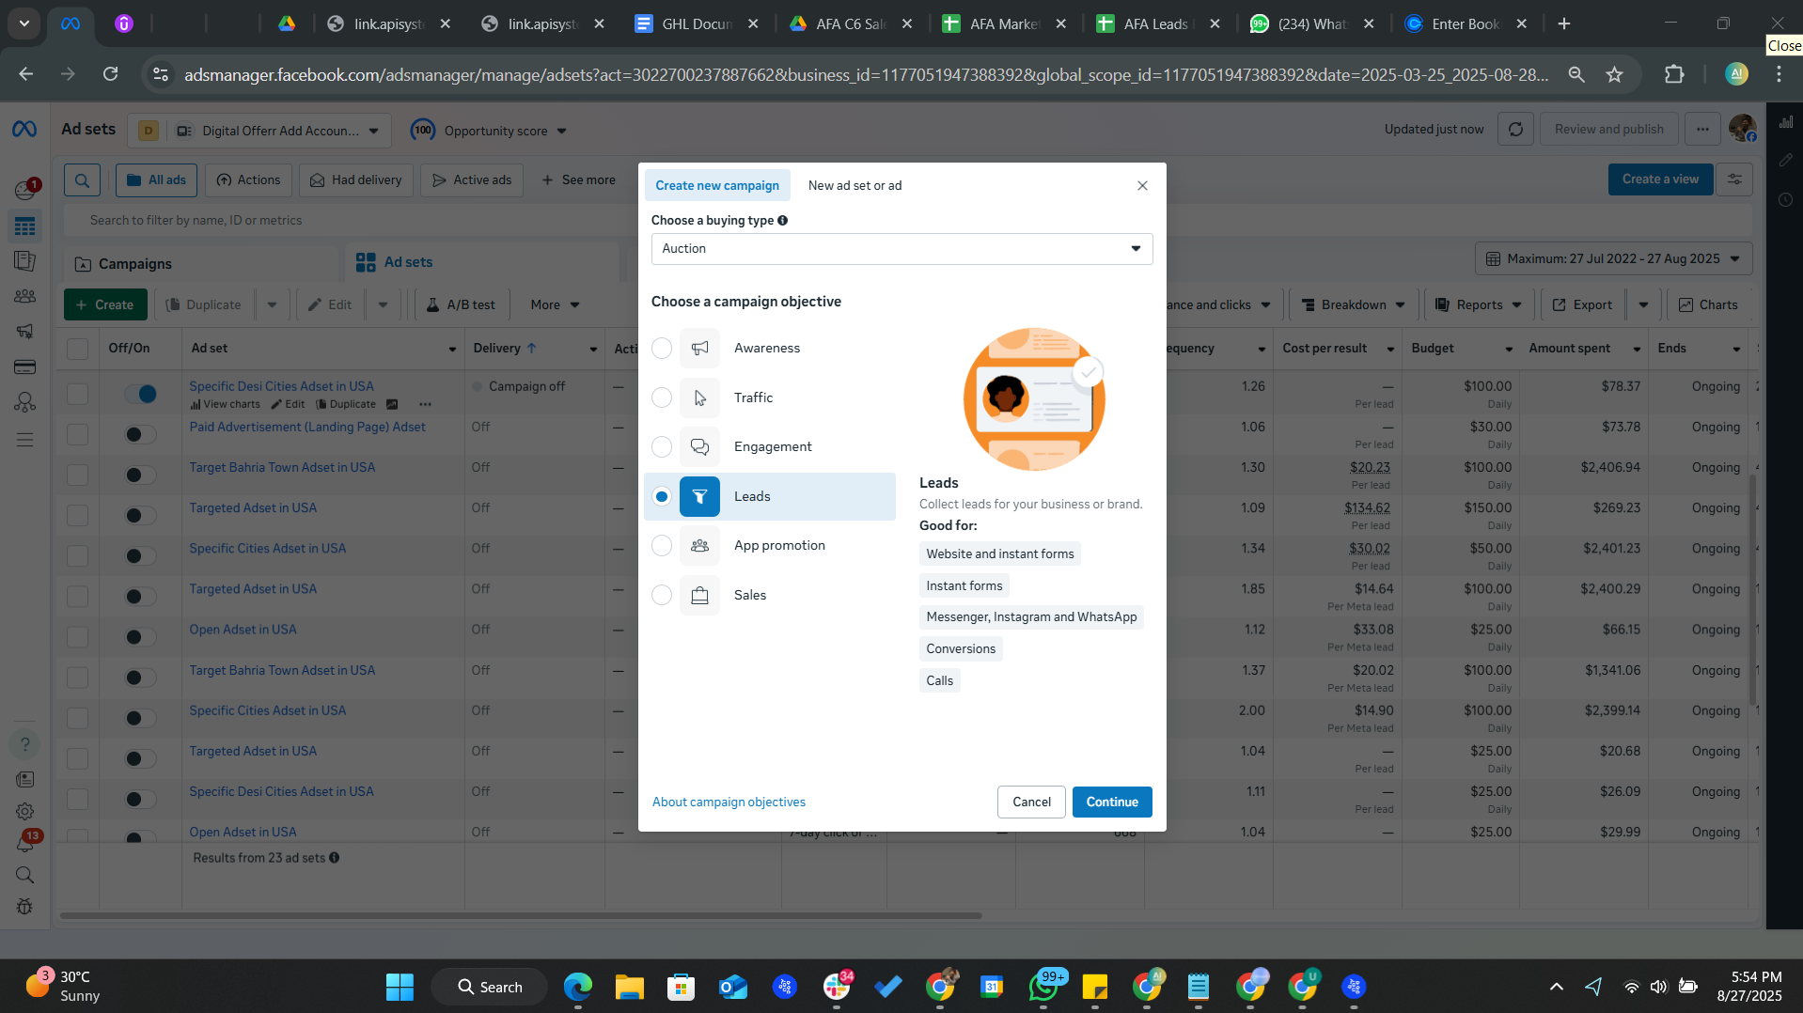Click the Windows taskbar Search box
Viewport: 1803px width, 1013px height.
tap(489, 987)
